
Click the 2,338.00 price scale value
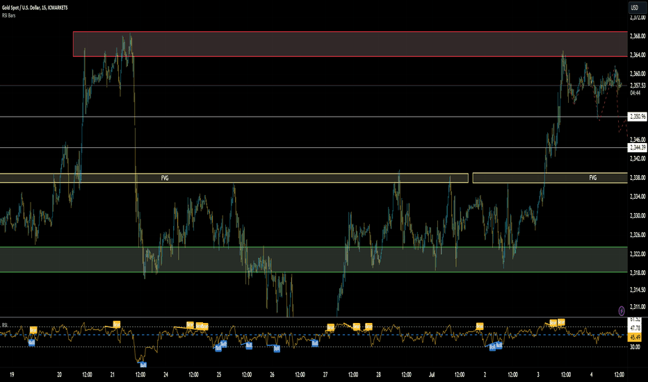click(638, 178)
